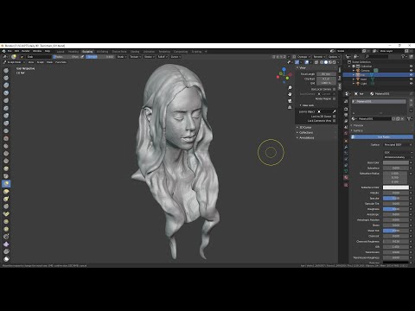
Task: Select the Draw sculpt brush
Action: pos(6,70)
